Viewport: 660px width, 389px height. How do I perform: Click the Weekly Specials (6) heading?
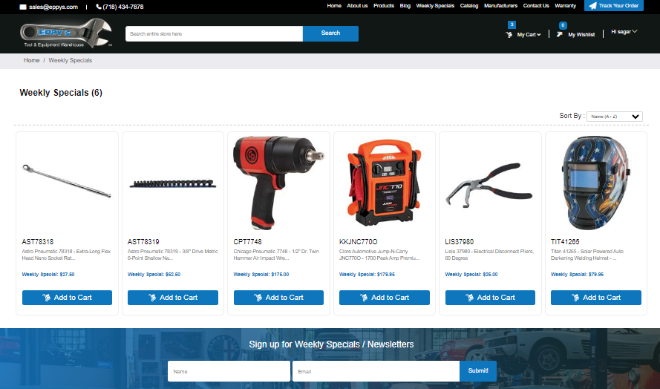pyautogui.click(x=61, y=93)
